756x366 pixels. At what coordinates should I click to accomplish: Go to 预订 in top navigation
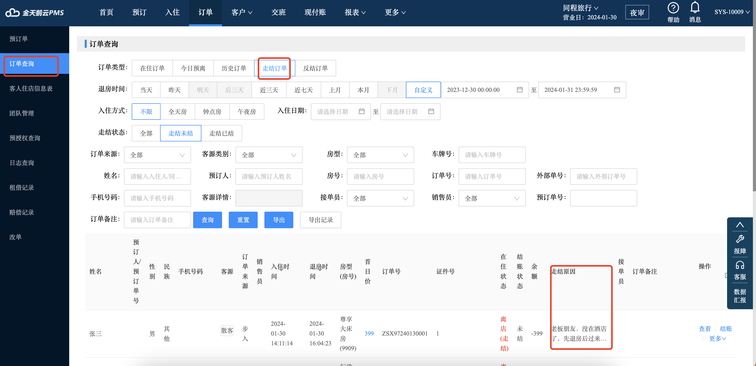(x=139, y=13)
